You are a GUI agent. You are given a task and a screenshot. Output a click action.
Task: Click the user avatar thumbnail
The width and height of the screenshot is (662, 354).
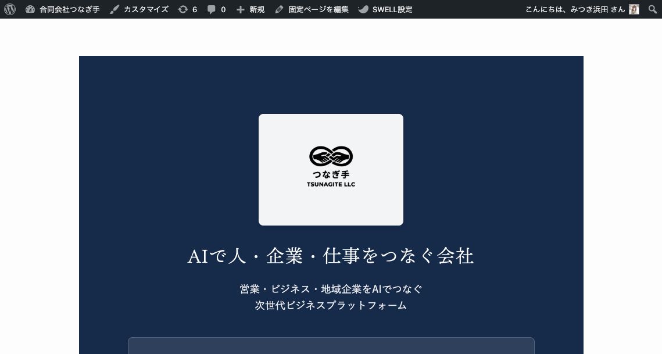pyautogui.click(x=634, y=9)
